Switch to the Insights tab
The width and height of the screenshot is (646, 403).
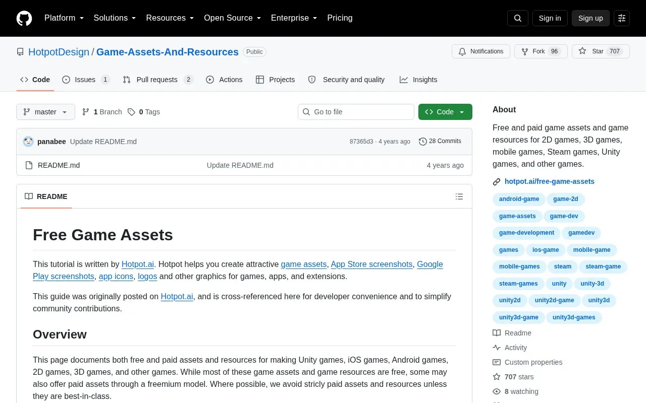coord(418,80)
